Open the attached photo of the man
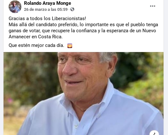The image size is (168, 135). [x=84, y=94]
